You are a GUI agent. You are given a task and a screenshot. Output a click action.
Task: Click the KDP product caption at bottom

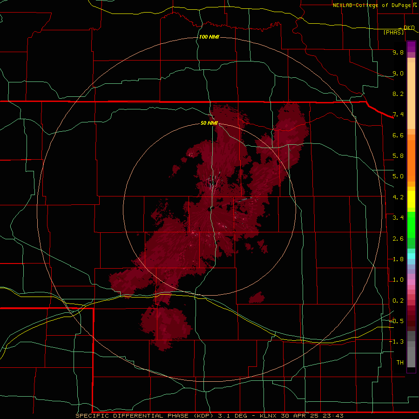209,416
